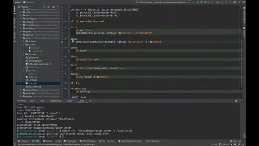Switch to the Juno terminal tab
The height and width of the screenshot is (146, 259).
pyautogui.click(x=32, y=101)
